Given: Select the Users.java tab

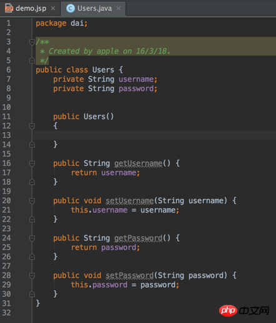Looking at the screenshot, I should coord(94,9).
